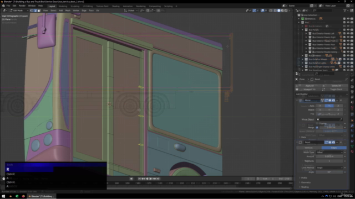Open the Material properties tab icon
Viewport: 355px width, 199px height.
pos(352,151)
